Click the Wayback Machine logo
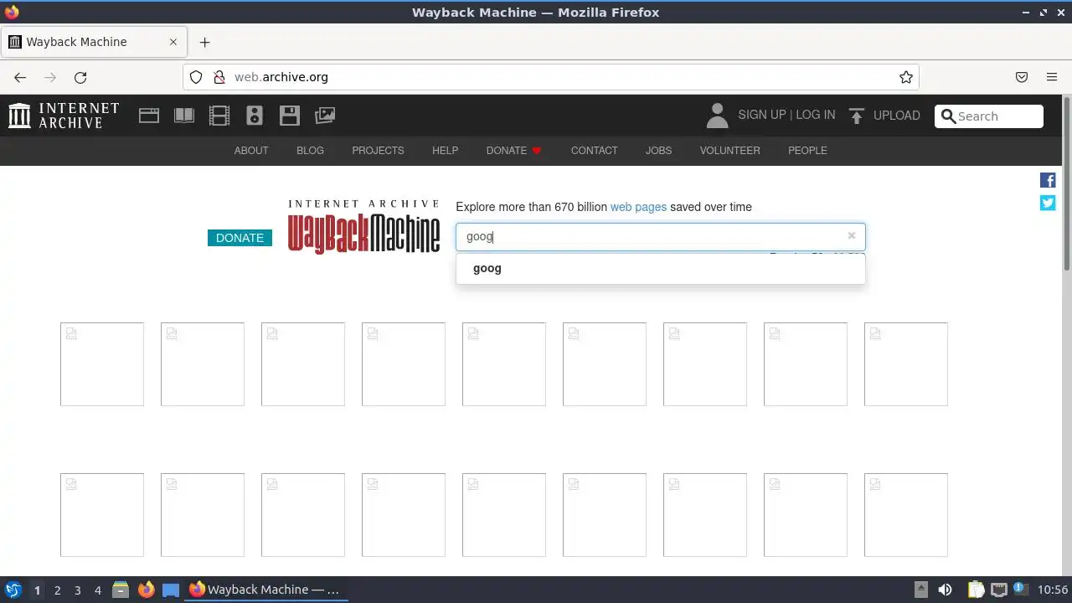The width and height of the screenshot is (1072, 603). (363, 226)
